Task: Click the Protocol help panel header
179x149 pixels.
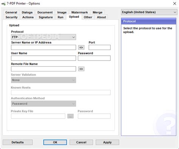Action: [148, 21]
